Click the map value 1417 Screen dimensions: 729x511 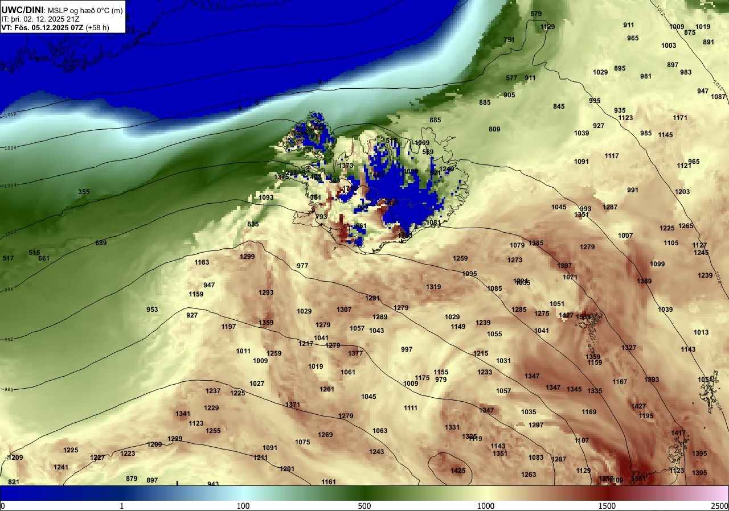678,433
